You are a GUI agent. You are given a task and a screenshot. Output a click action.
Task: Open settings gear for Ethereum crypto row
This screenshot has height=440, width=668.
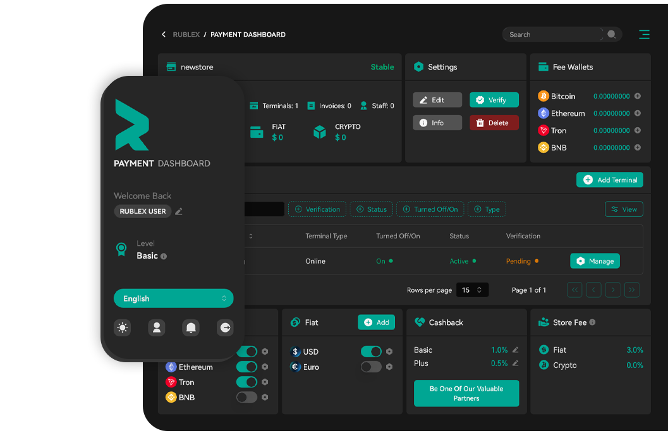[x=265, y=367]
